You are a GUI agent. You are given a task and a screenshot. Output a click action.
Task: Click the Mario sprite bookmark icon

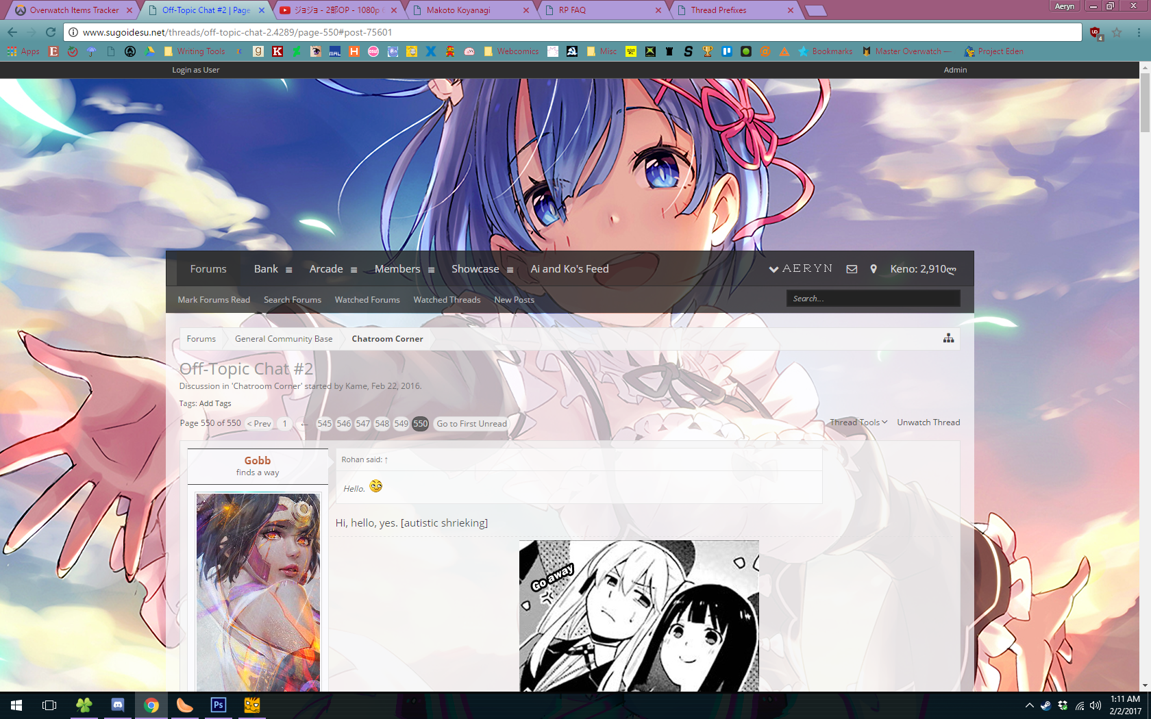pos(450,51)
